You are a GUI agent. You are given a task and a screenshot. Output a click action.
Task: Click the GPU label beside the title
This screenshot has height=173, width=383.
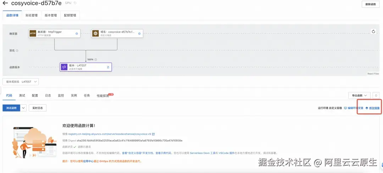[x=68, y=3]
